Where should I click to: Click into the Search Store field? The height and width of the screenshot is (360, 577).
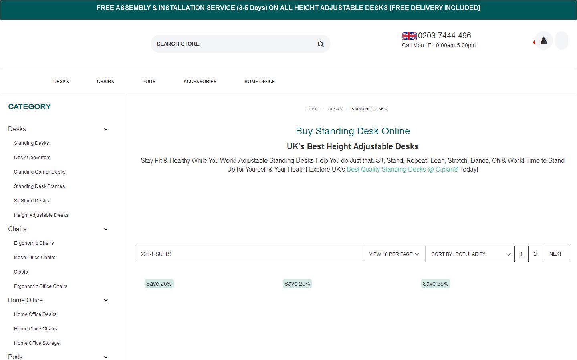(232, 44)
